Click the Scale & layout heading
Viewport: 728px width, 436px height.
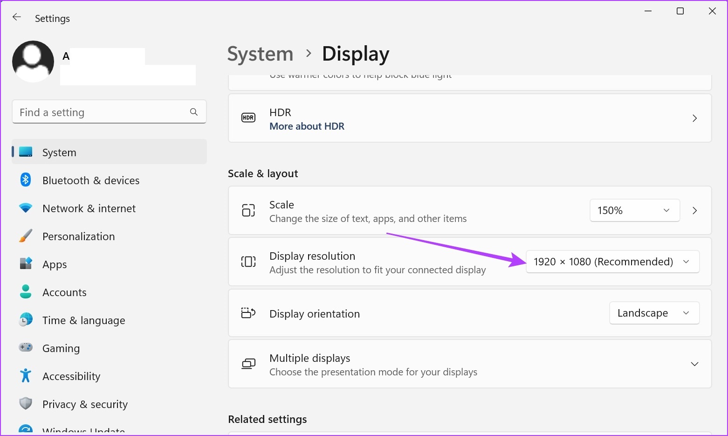pos(263,173)
